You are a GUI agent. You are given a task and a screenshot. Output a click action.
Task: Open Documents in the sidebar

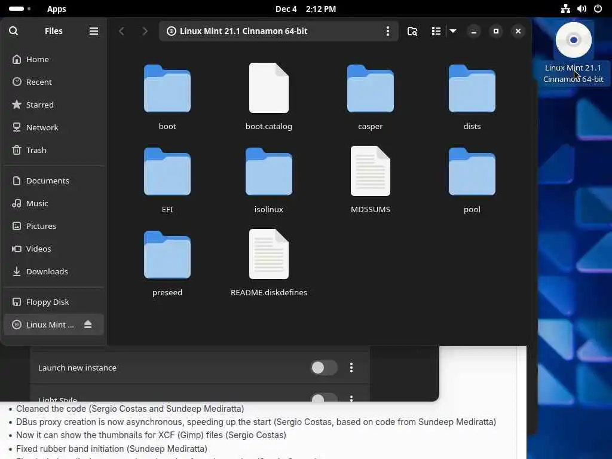tap(54, 180)
